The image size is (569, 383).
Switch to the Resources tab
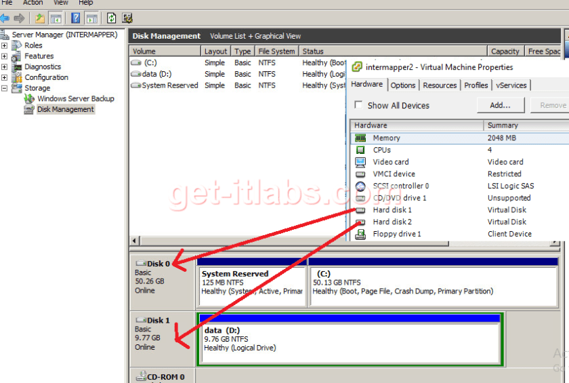click(440, 85)
